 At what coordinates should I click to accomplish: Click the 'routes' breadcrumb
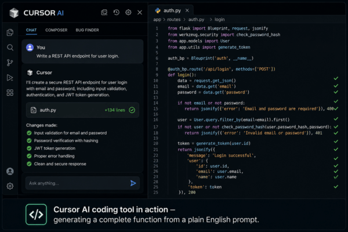click(x=174, y=20)
